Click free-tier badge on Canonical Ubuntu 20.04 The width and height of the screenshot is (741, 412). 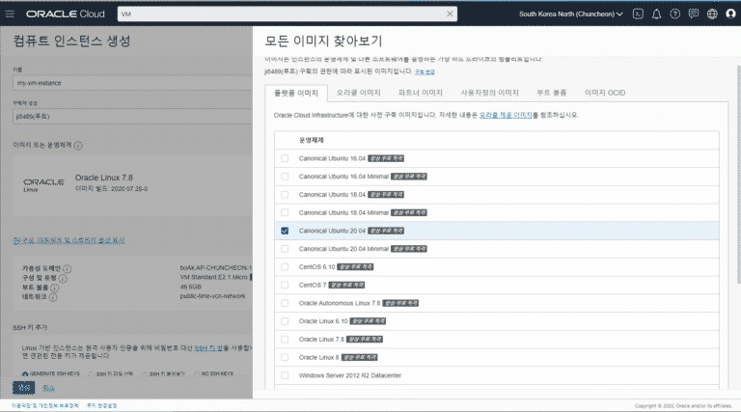[x=386, y=231]
